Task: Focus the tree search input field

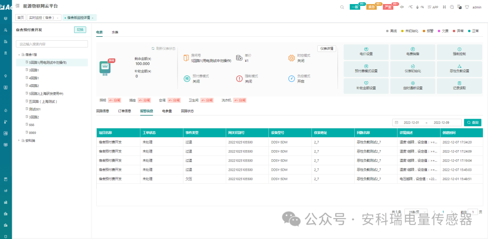Action: click(x=52, y=44)
